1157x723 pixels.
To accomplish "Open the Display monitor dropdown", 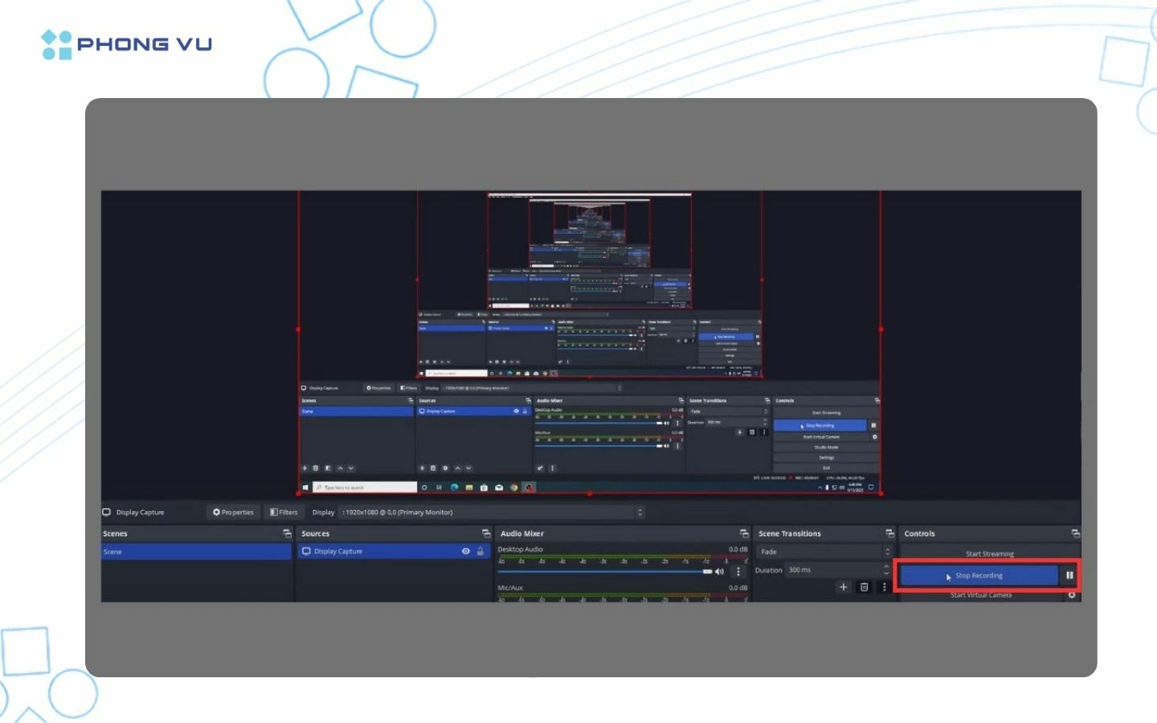I will click(493, 513).
